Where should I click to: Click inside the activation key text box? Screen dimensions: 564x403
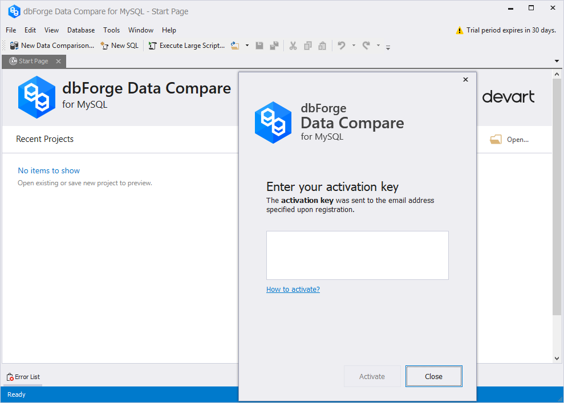(x=357, y=255)
